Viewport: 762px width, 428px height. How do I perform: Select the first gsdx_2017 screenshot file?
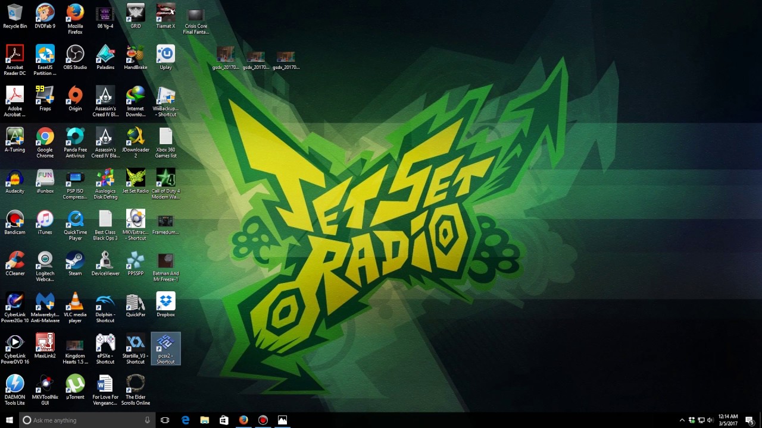tap(226, 59)
